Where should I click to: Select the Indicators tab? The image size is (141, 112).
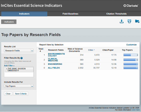pyautogui.click(x=24, y=14)
